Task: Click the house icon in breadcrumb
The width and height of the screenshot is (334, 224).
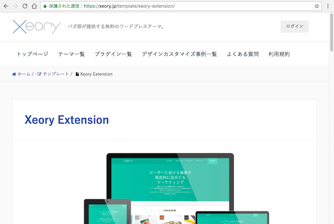Action: (x=14, y=74)
